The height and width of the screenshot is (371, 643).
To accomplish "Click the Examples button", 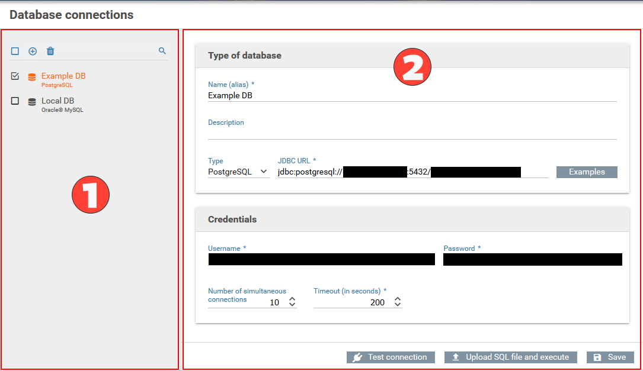I will coord(587,172).
